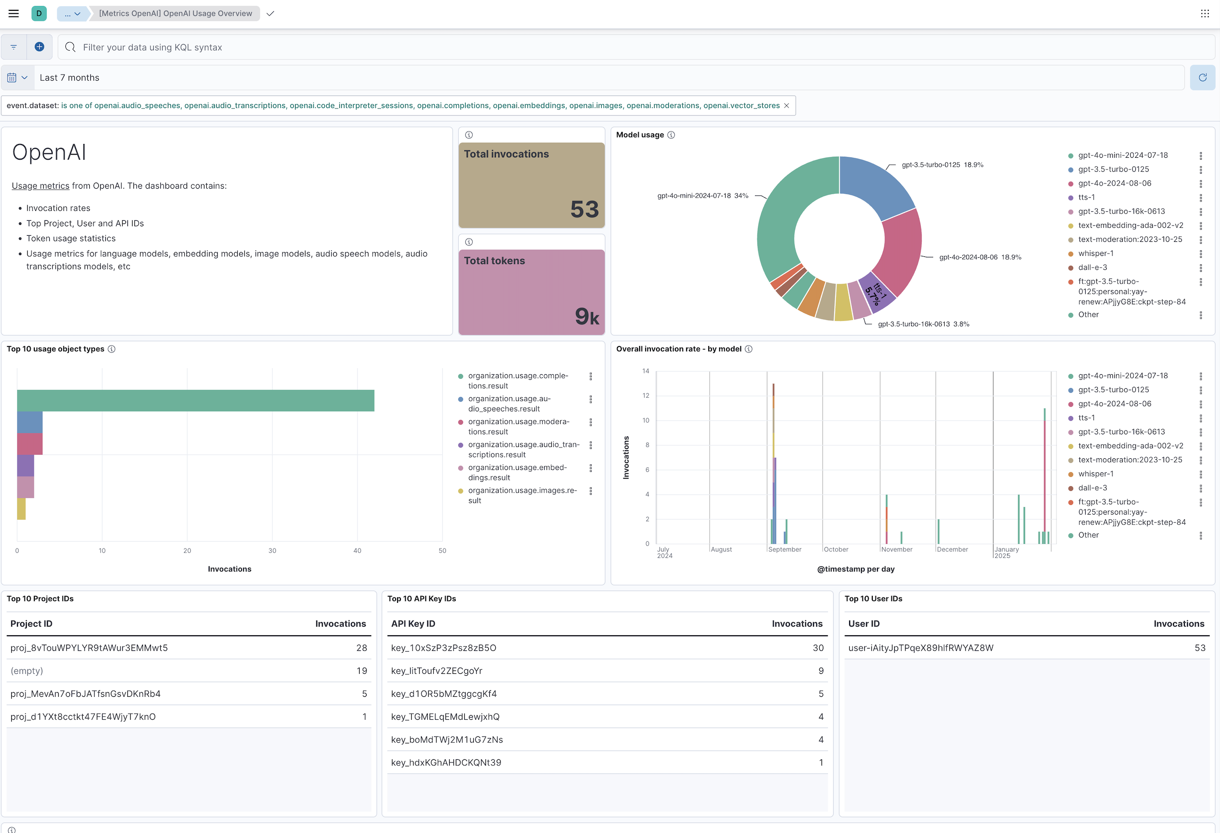Open the Usage metrics link

click(x=40, y=185)
